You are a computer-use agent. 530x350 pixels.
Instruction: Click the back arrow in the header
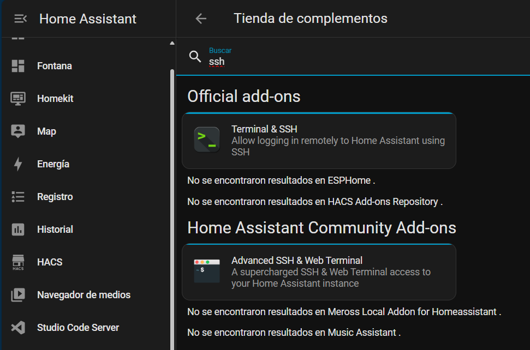coord(201,18)
